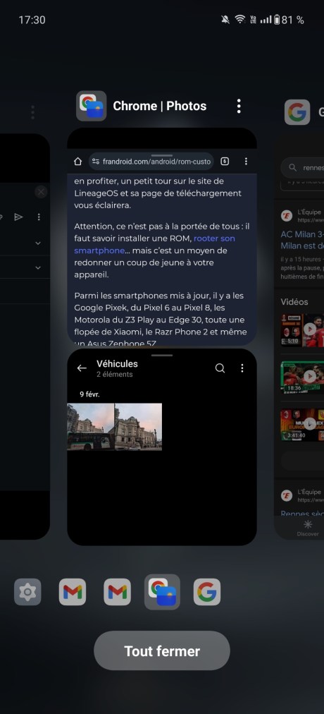This screenshot has height=714, width=324.
Task: Switch to Settings from the recent apps bar
Action: [27, 592]
